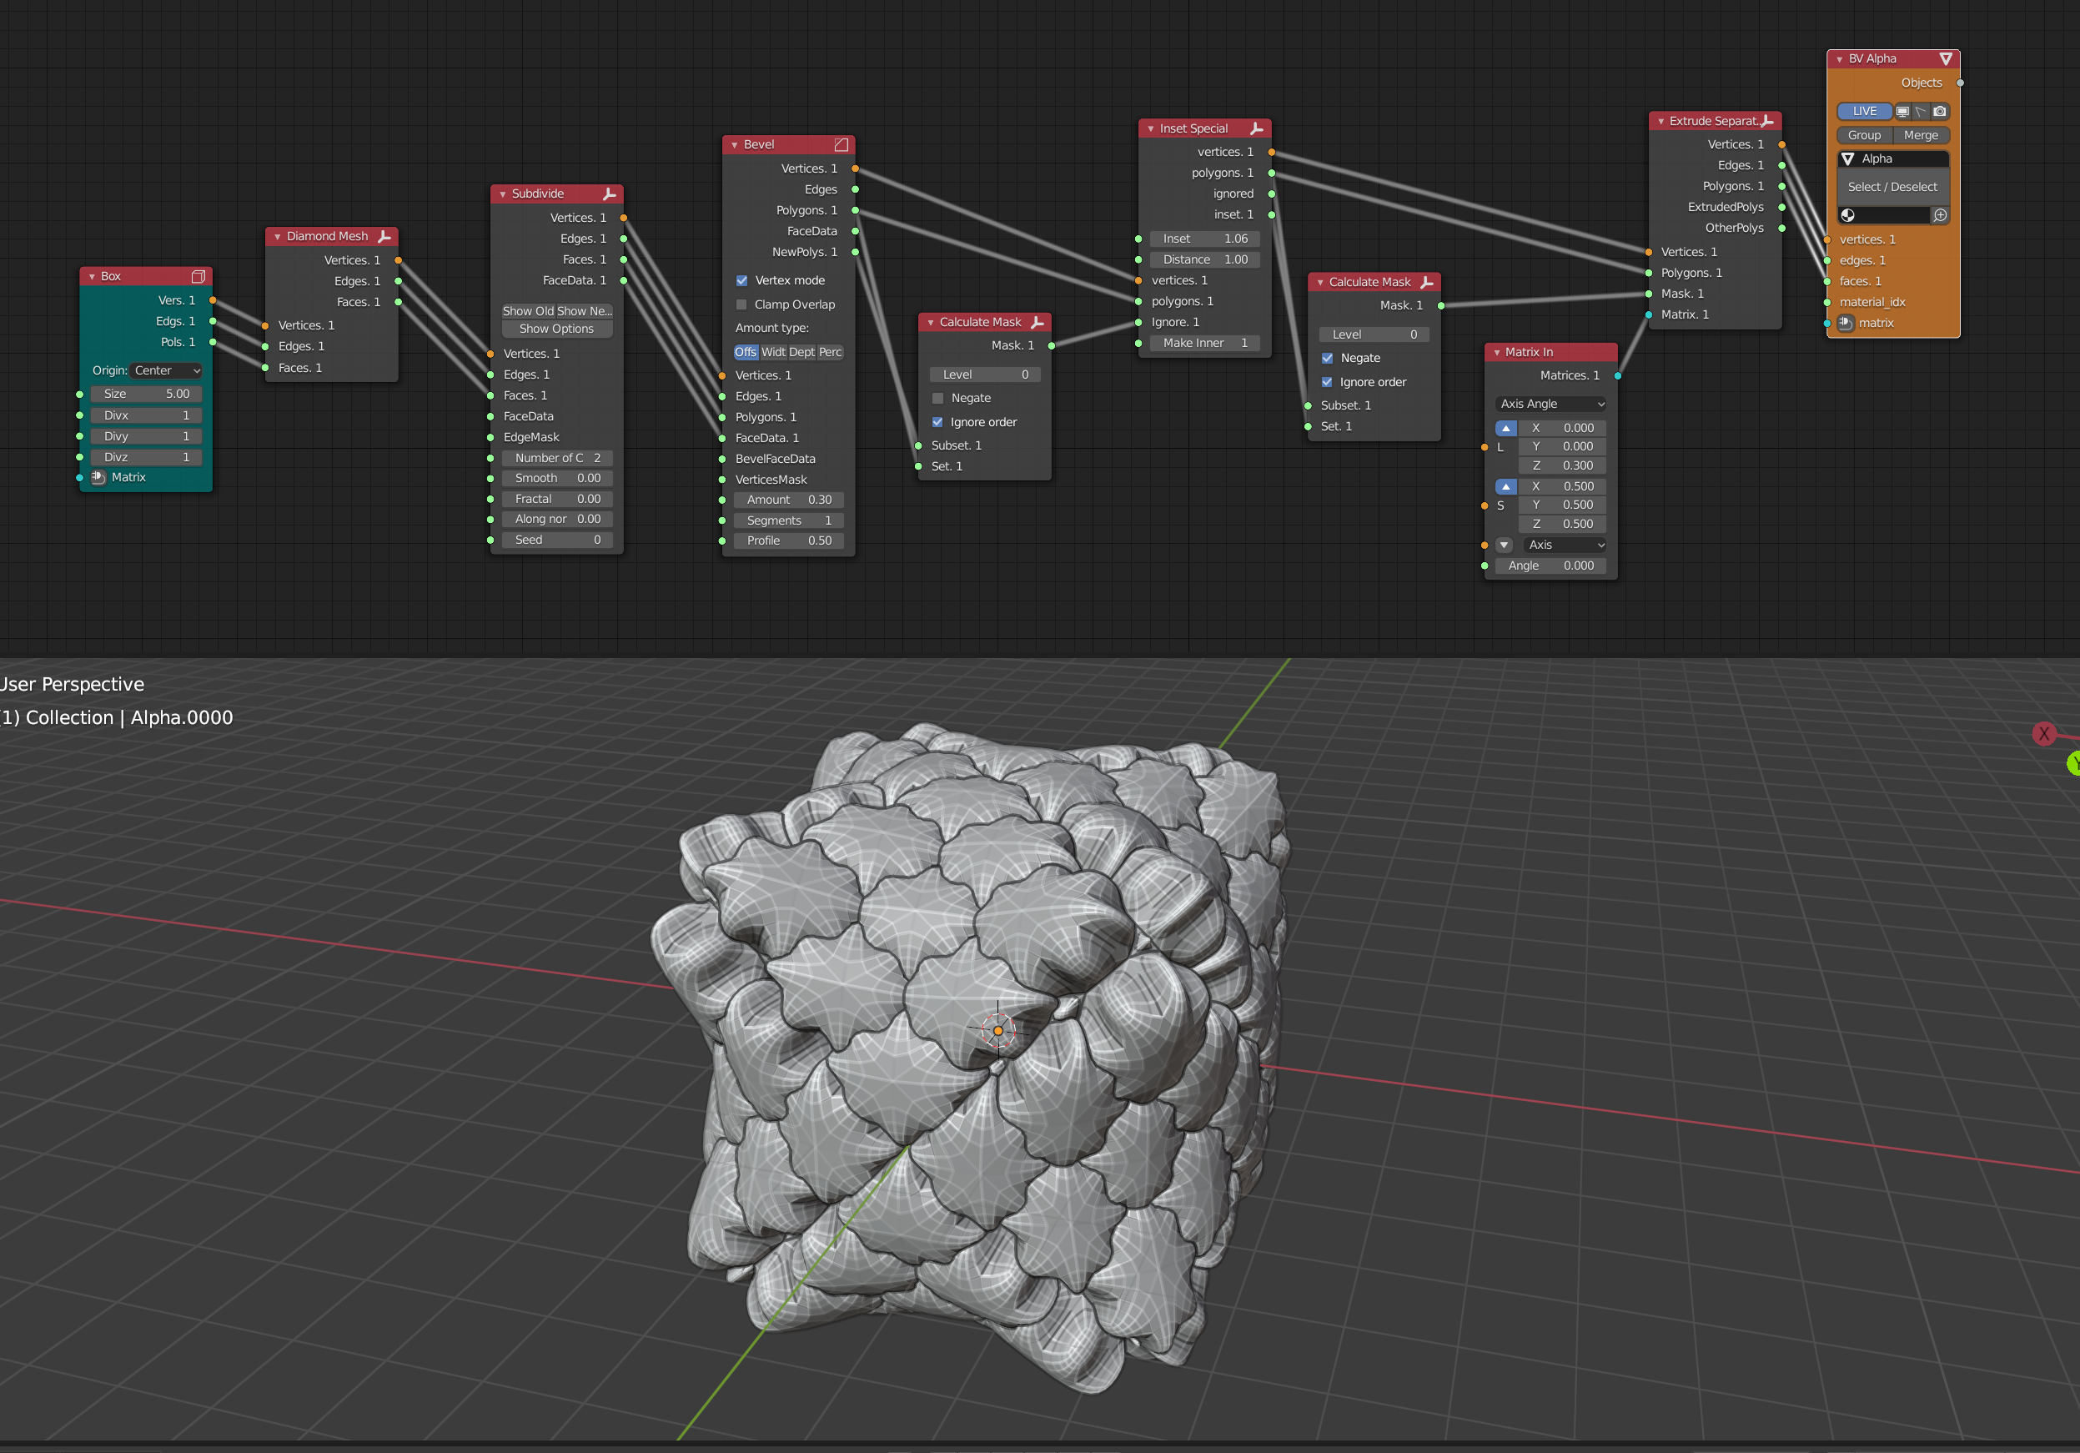Click the matrix socket plug icon on BV Alpha node
The width and height of the screenshot is (2080, 1453).
click(1846, 324)
